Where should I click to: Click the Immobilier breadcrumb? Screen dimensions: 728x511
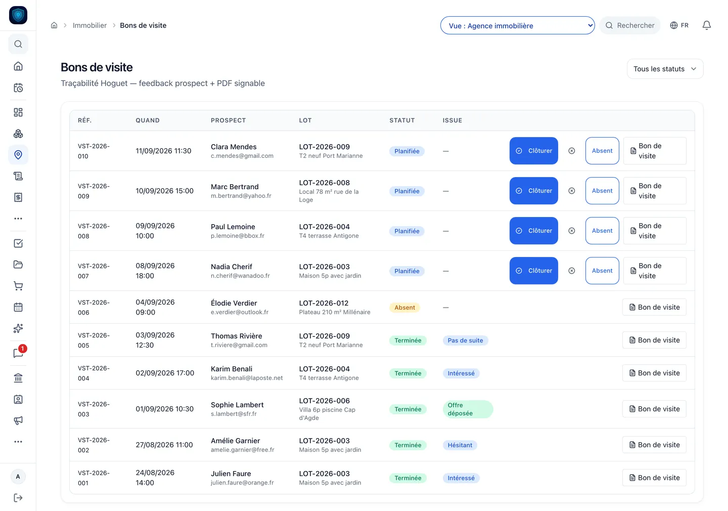[89, 25]
